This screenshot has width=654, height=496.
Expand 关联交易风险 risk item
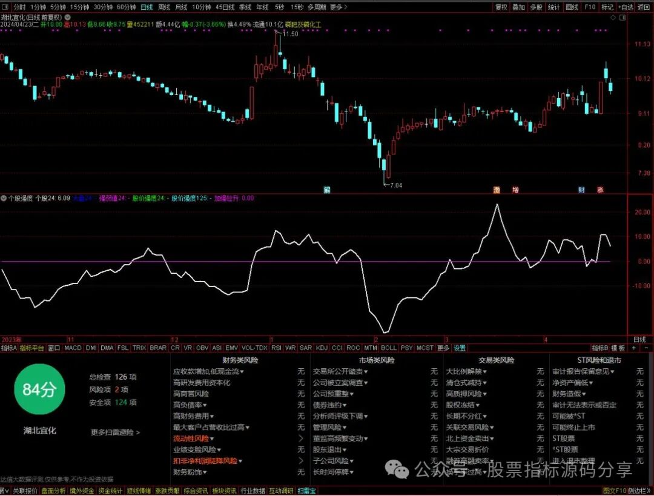pyautogui.click(x=470, y=428)
